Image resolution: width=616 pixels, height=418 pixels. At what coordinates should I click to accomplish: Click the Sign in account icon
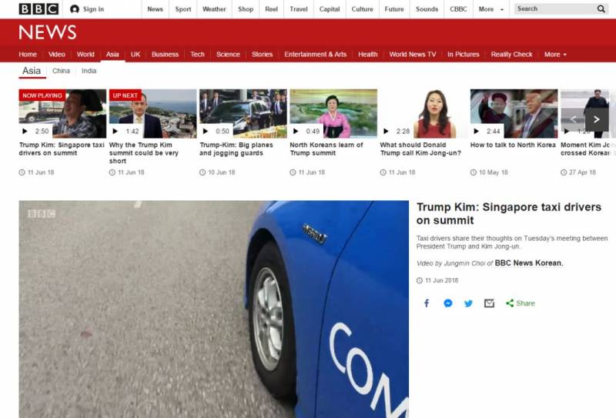(x=75, y=9)
